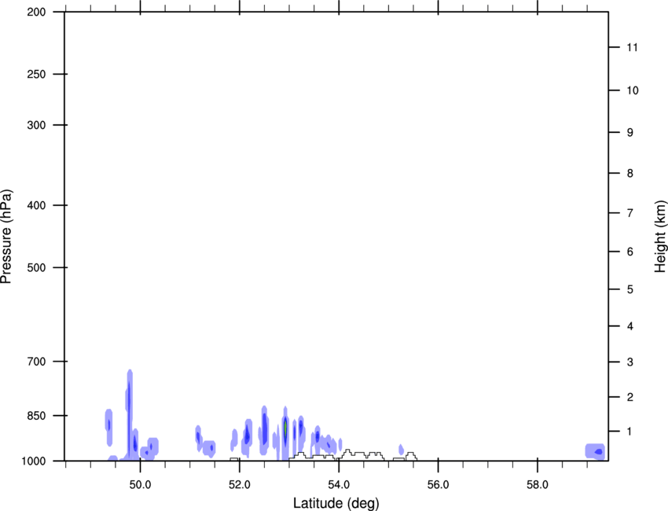Click the 5 km height label
Image resolution: width=668 pixels, height=511 pixels.
(630, 290)
